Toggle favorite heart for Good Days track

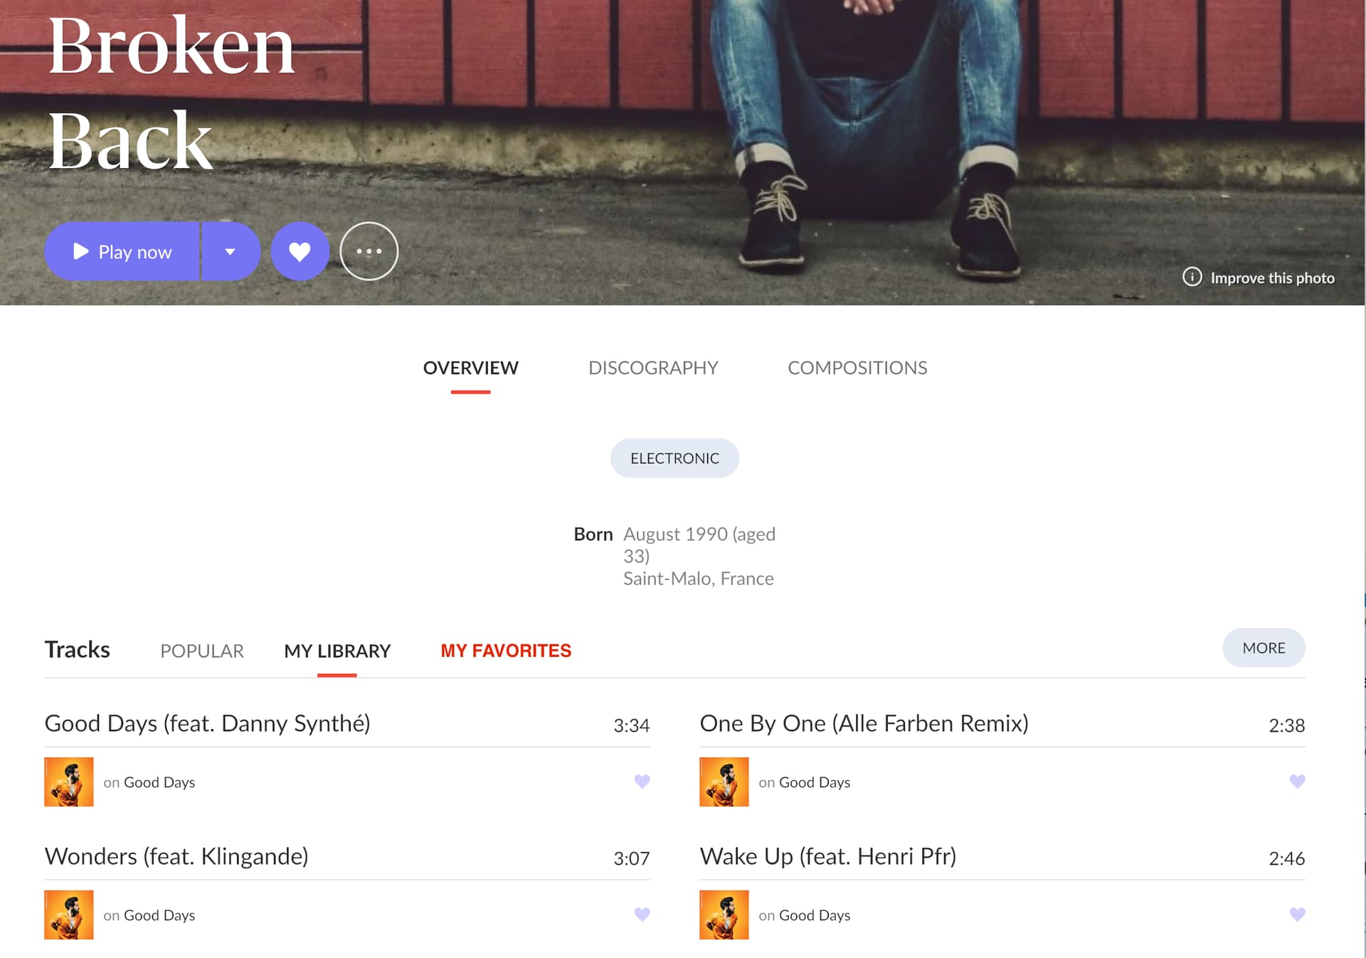tap(642, 781)
